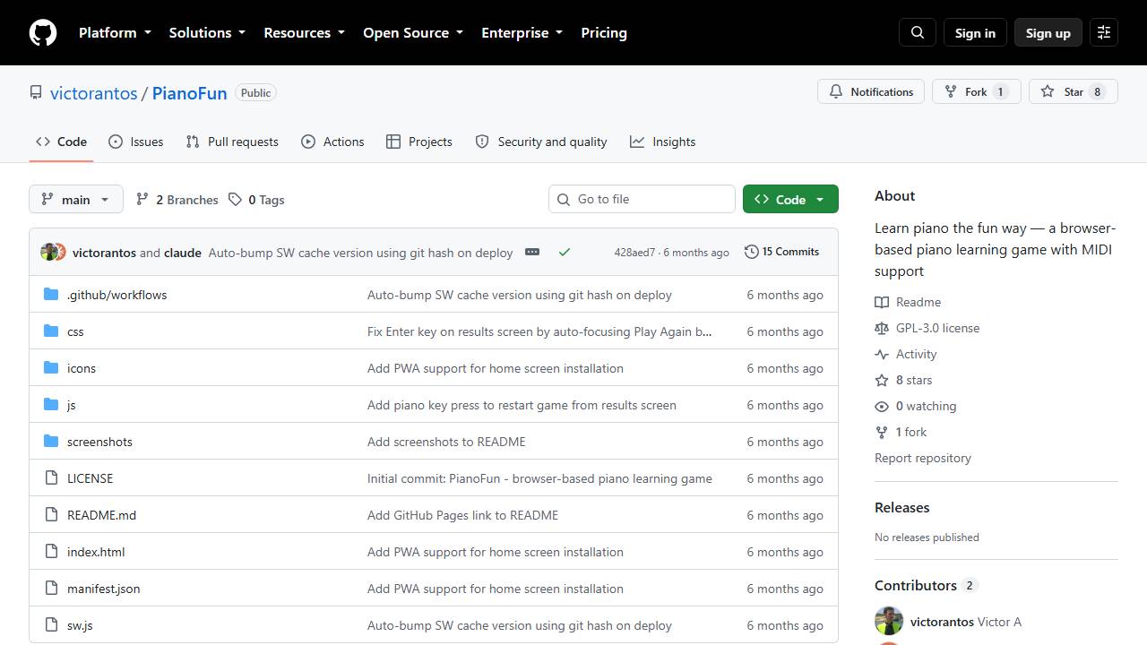Viewport: 1147px width, 645px height.
Task: Click the README.md file icon
Action: tap(51, 515)
